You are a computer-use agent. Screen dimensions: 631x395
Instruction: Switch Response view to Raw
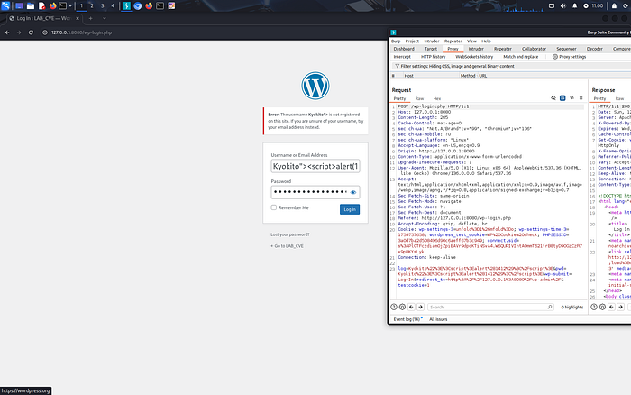click(x=619, y=98)
